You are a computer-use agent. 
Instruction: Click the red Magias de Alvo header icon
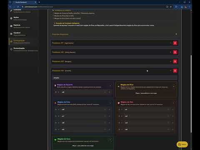(x=118, y=103)
